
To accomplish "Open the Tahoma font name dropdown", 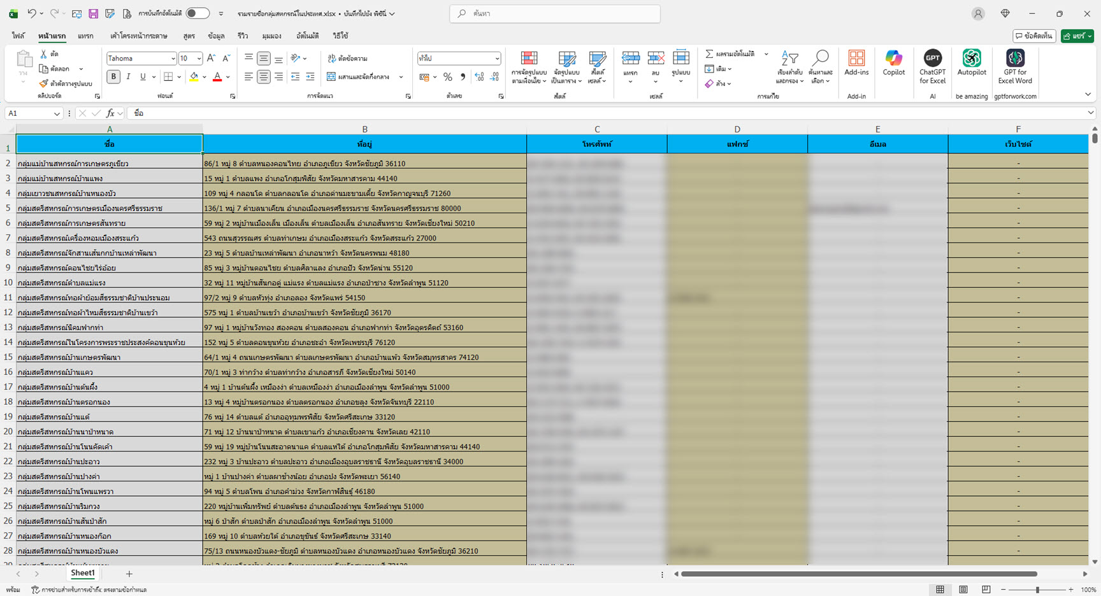I will pyautogui.click(x=173, y=59).
